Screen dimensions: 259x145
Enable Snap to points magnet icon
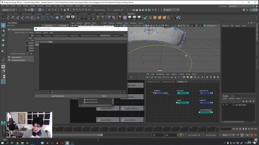80,10
